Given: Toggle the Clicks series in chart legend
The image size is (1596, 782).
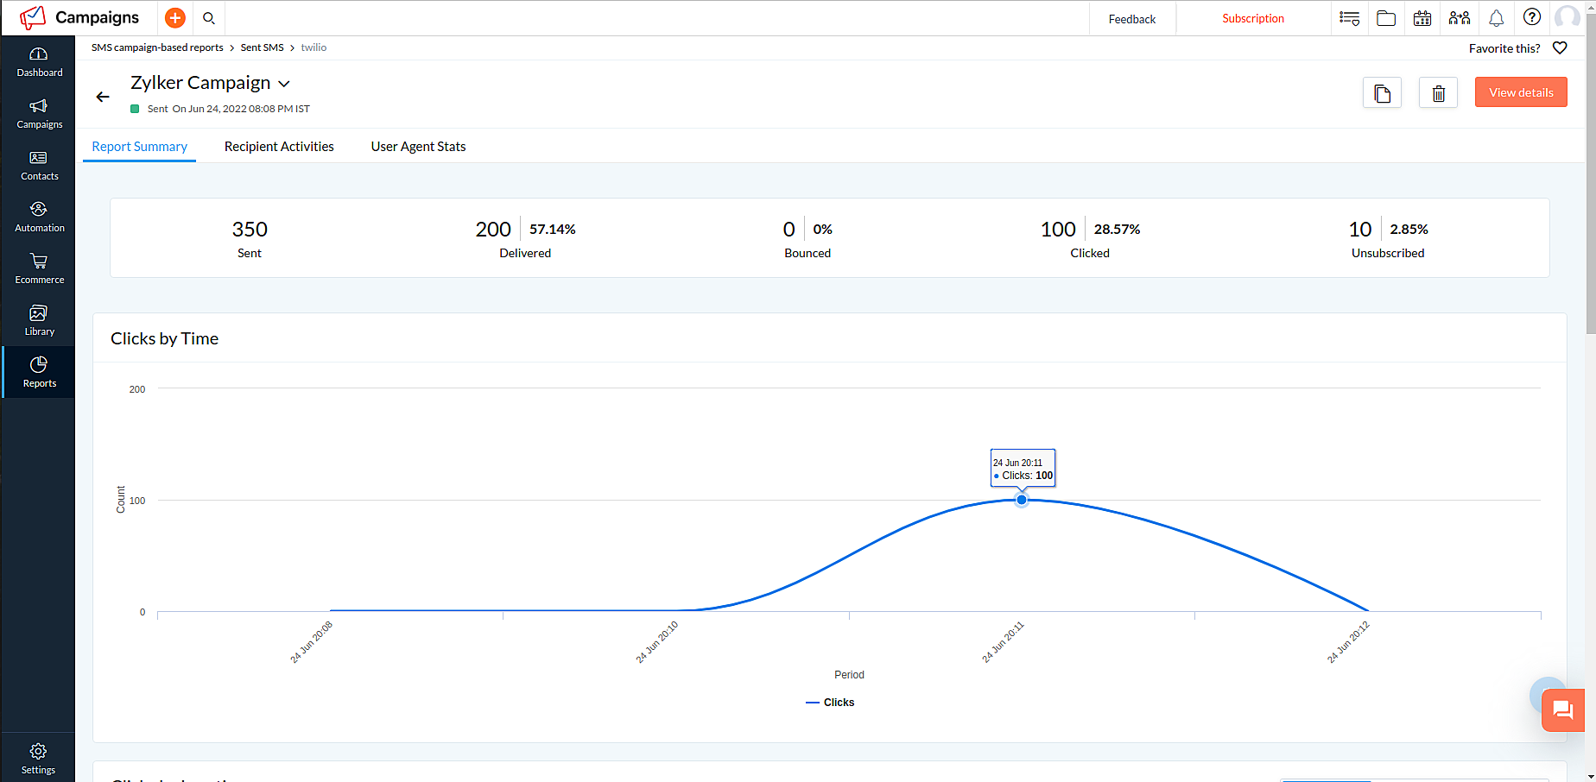Looking at the screenshot, I should pyautogui.click(x=830, y=703).
